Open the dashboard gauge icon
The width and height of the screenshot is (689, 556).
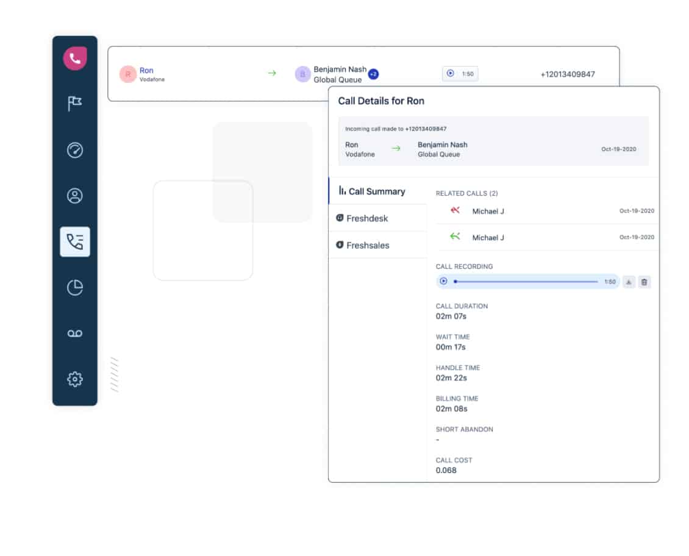[75, 150]
